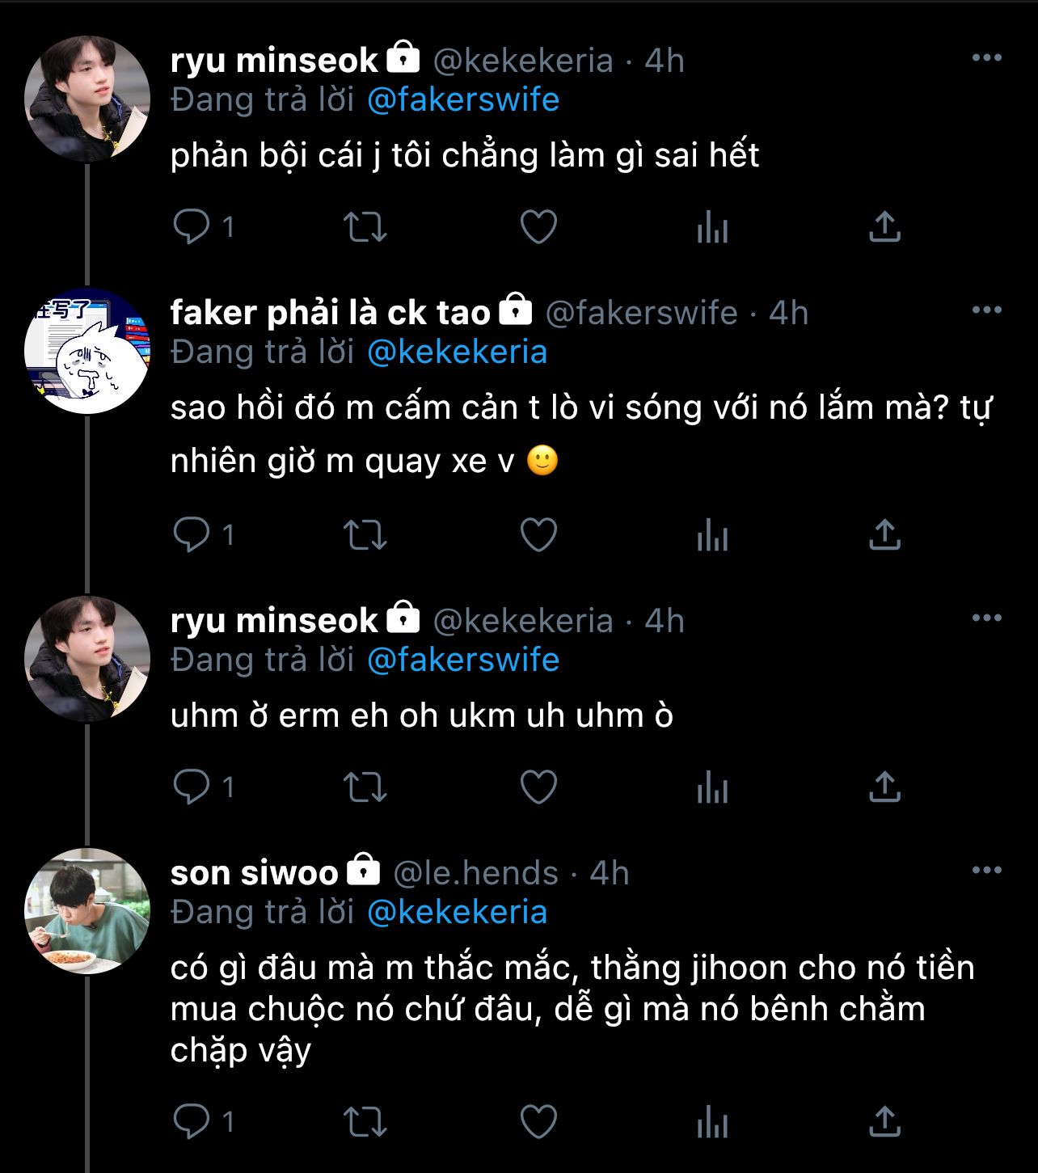Viewport: 1038px width, 1173px height.
Task: View analytics of the first tweet
Action: point(712,227)
